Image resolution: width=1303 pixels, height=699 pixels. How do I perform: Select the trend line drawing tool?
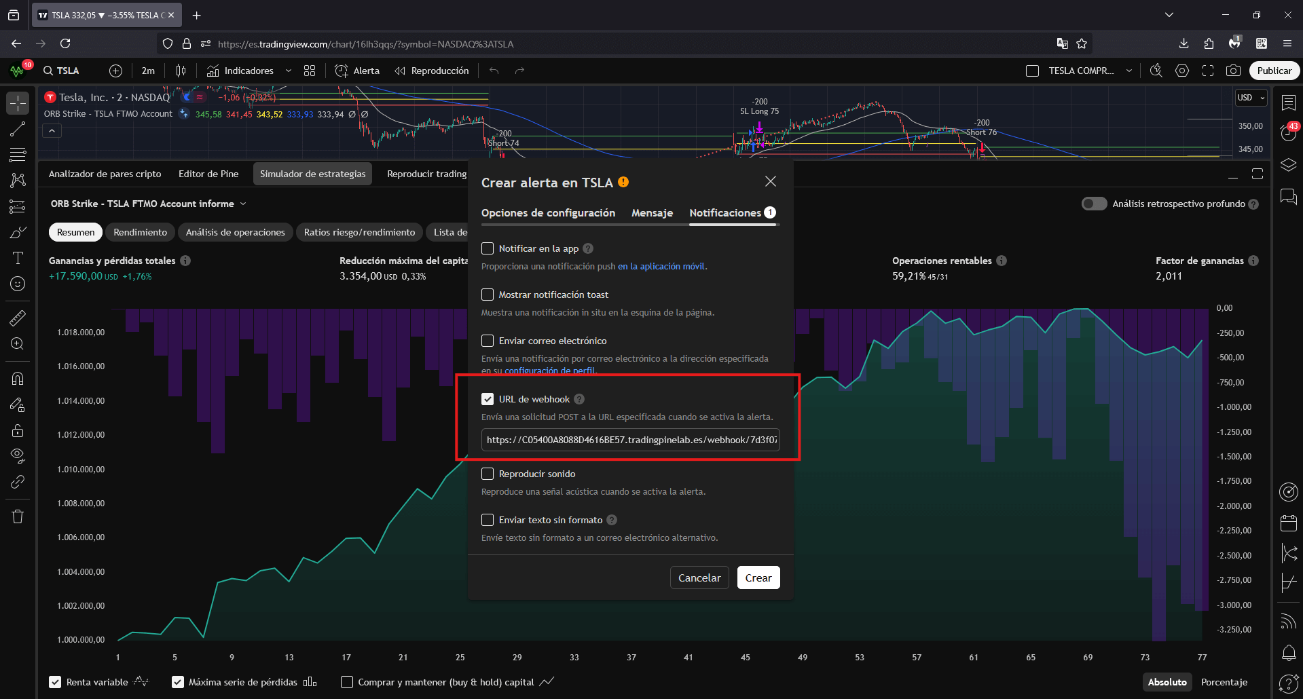18,129
